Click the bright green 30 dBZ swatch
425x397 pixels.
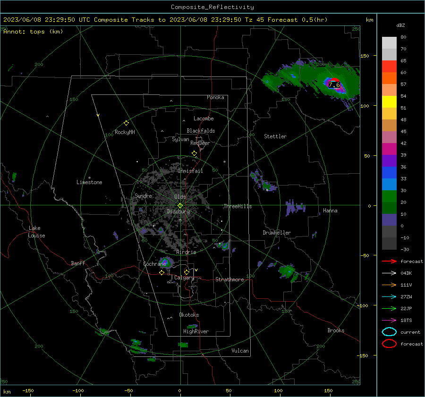(x=389, y=196)
